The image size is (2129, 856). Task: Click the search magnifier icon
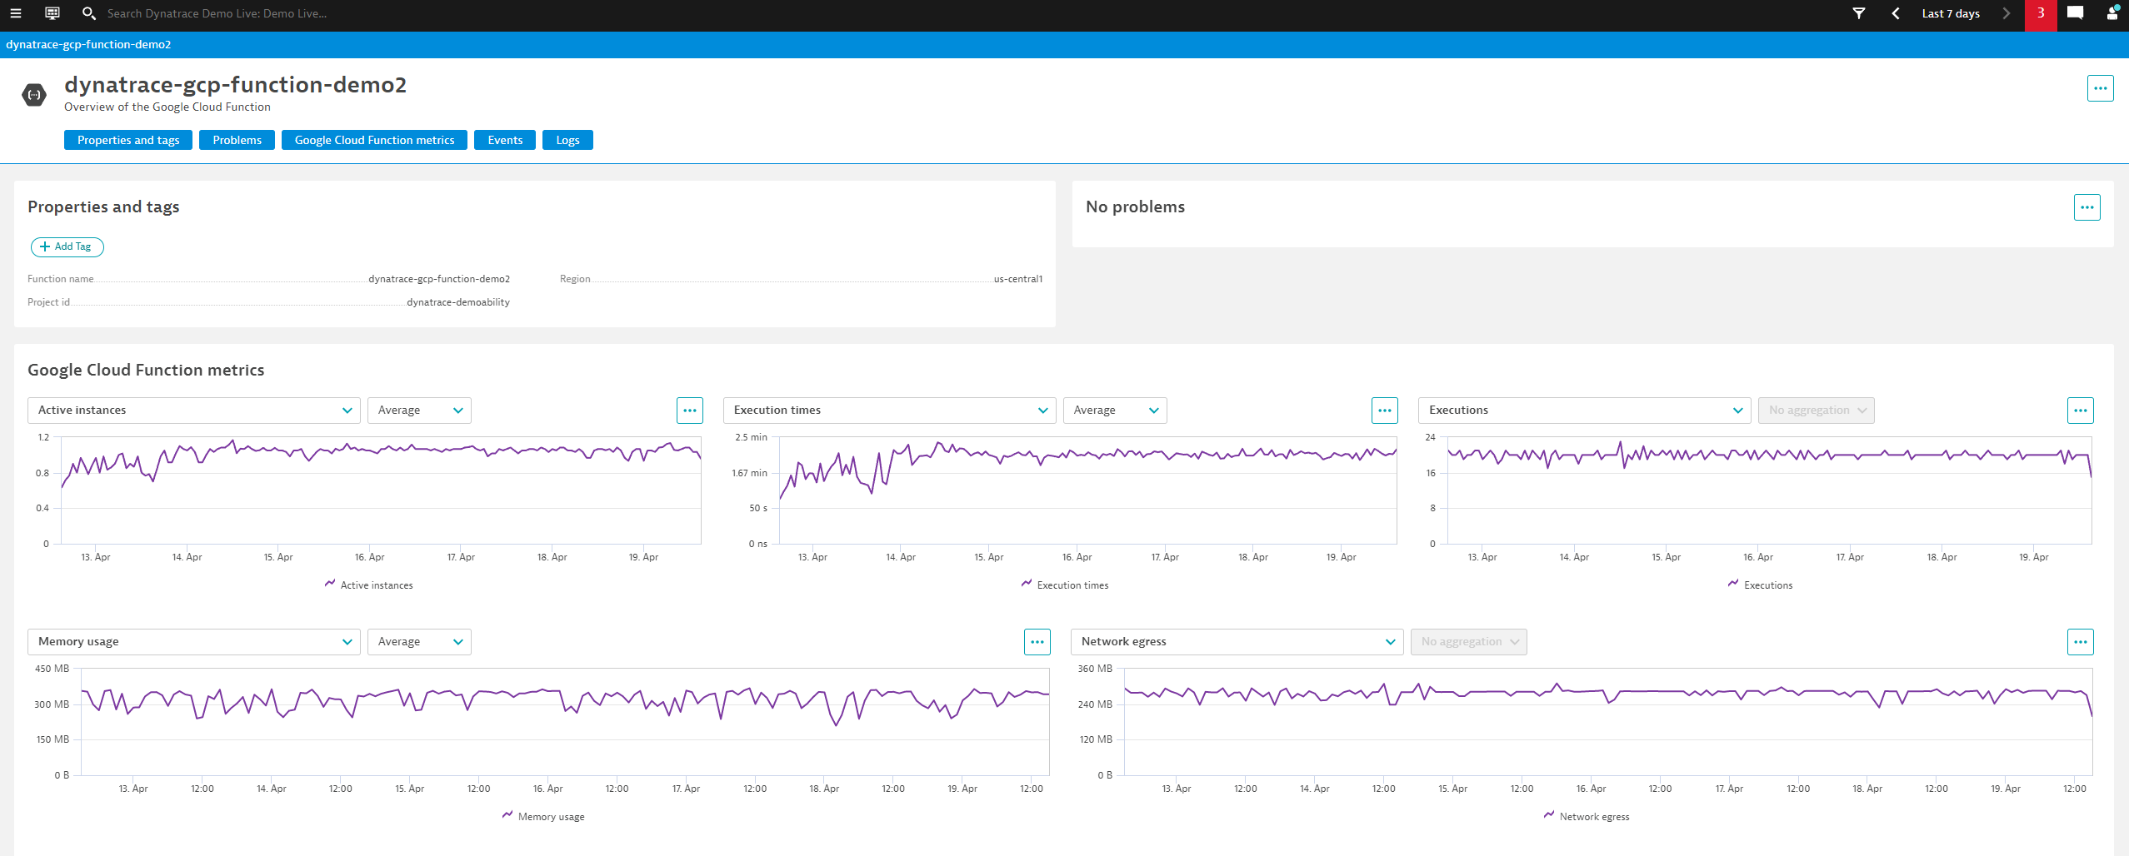tap(88, 13)
